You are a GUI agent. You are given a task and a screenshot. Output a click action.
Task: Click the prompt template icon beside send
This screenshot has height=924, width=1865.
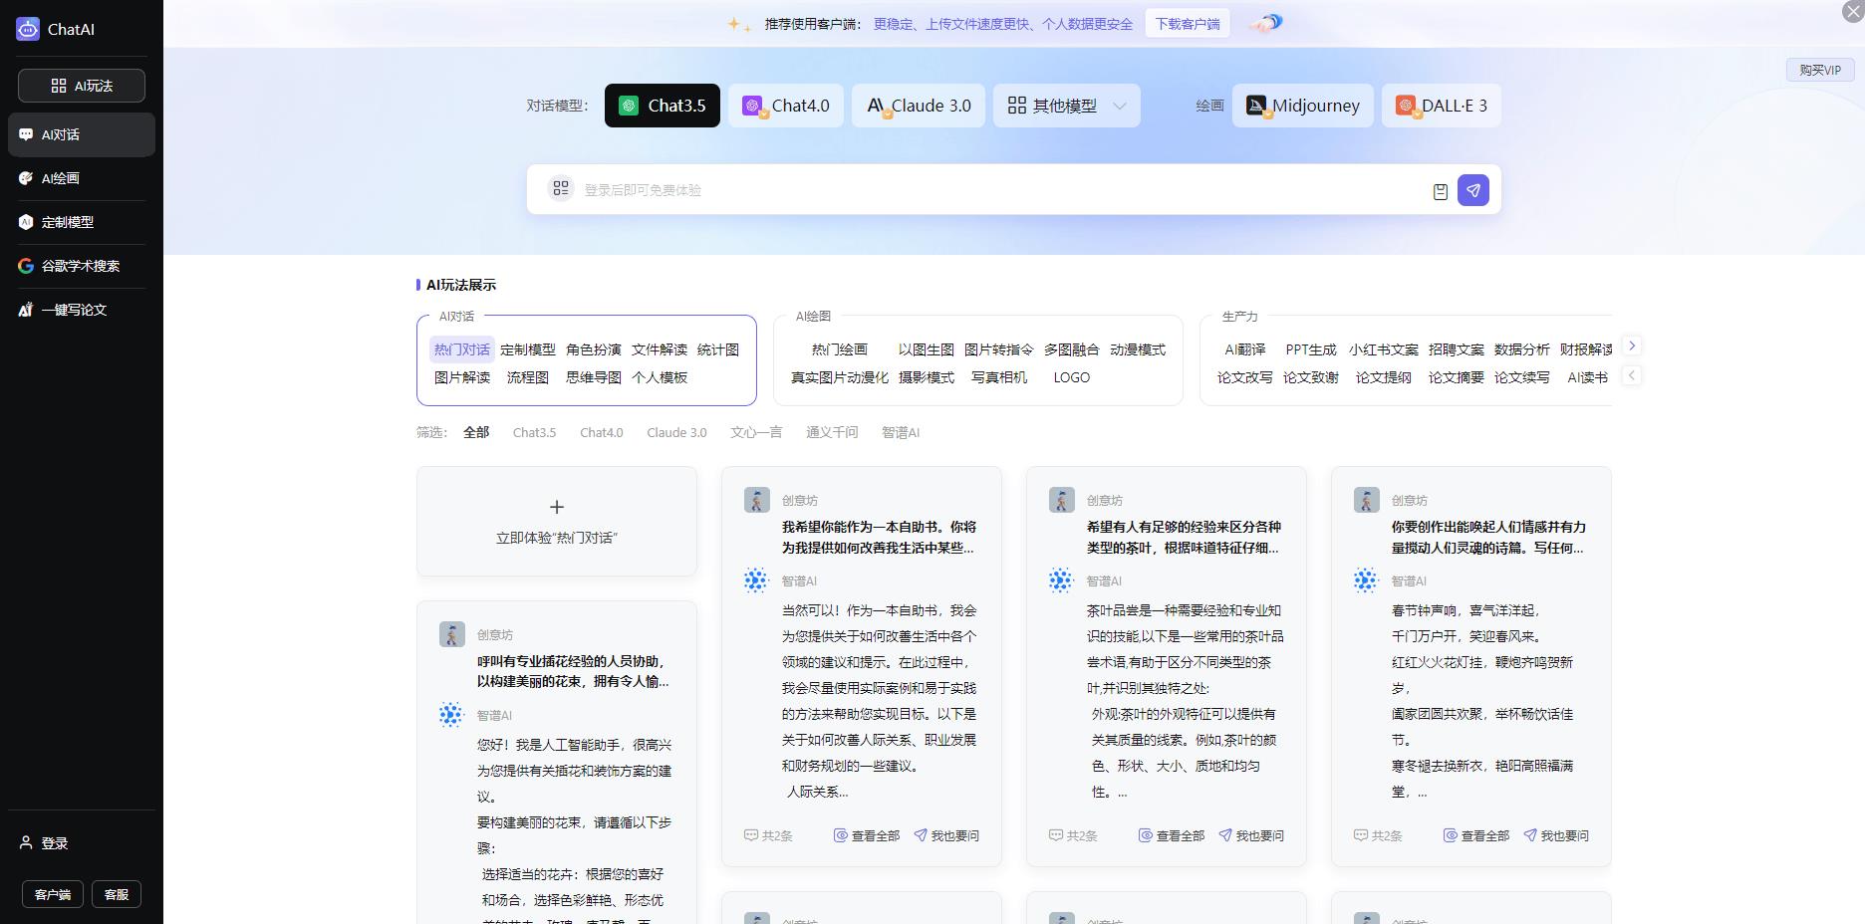1440,191
